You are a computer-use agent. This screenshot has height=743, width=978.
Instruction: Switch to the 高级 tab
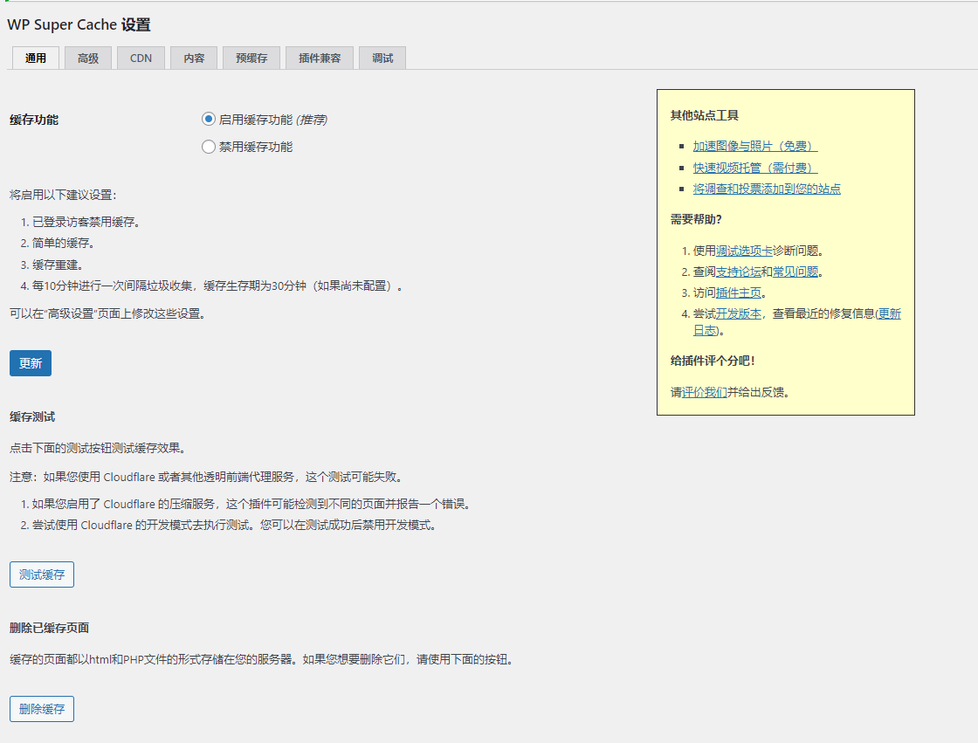(88, 58)
